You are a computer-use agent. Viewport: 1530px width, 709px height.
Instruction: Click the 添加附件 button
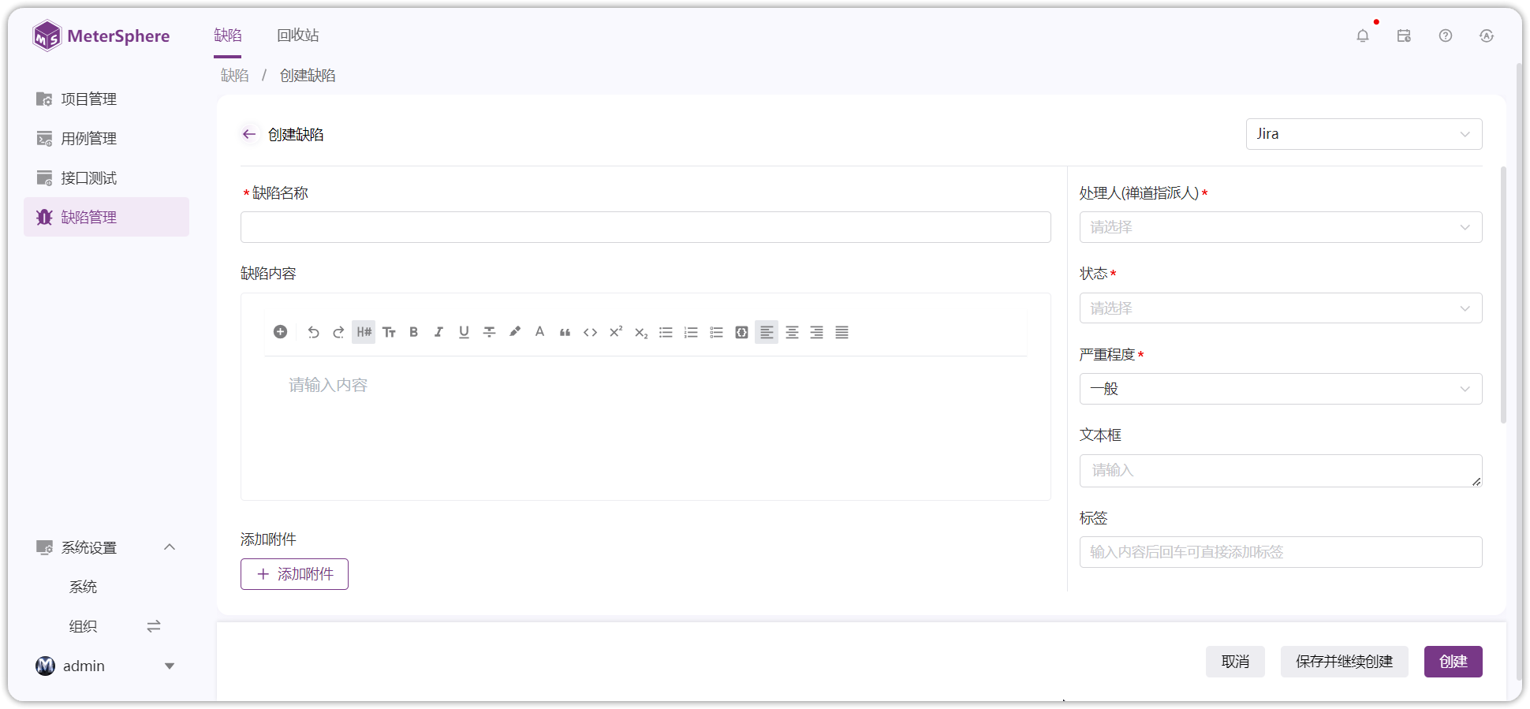click(x=294, y=574)
